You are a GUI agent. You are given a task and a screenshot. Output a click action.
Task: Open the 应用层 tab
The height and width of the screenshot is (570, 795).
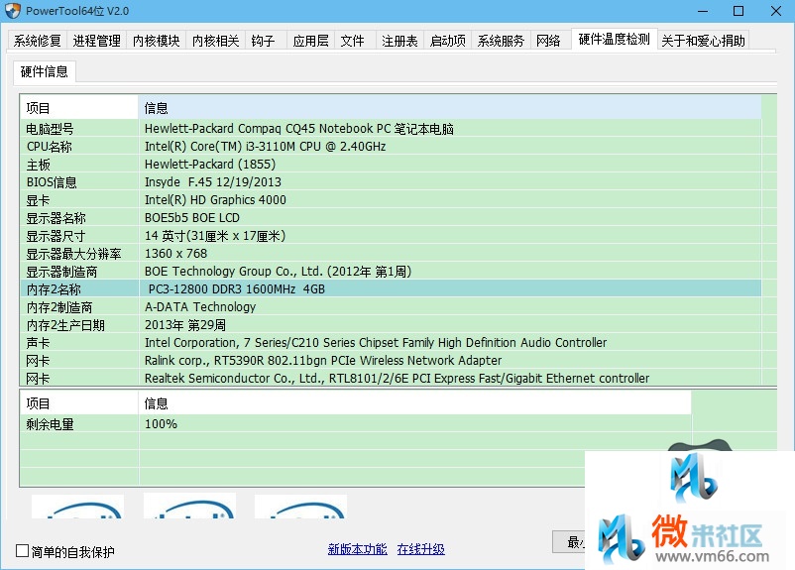click(311, 41)
